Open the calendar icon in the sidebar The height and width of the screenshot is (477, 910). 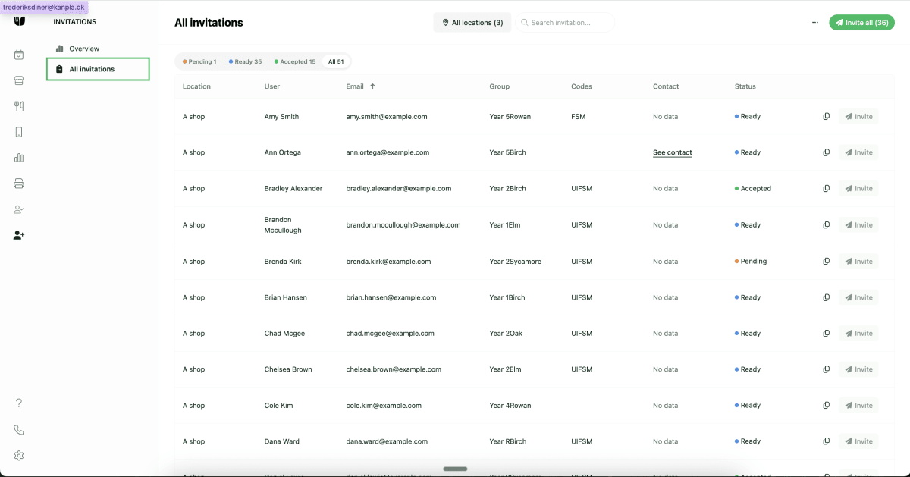[x=19, y=55]
